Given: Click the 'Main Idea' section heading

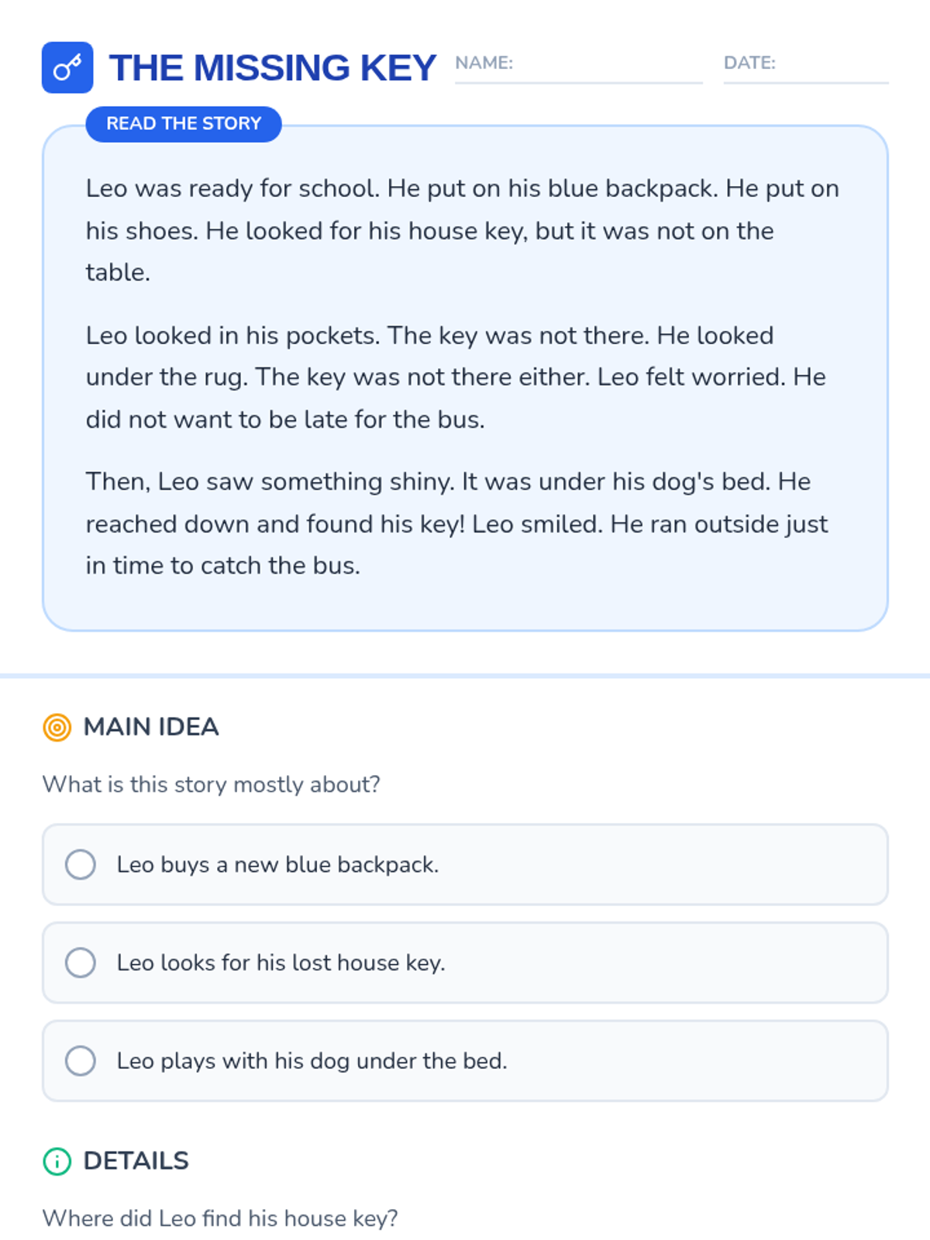Looking at the screenshot, I should (151, 727).
